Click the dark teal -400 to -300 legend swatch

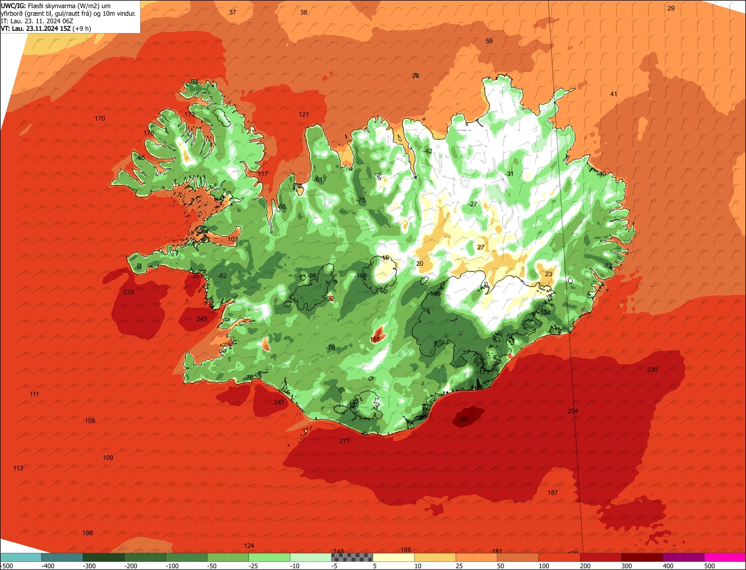tap(62, 558)
